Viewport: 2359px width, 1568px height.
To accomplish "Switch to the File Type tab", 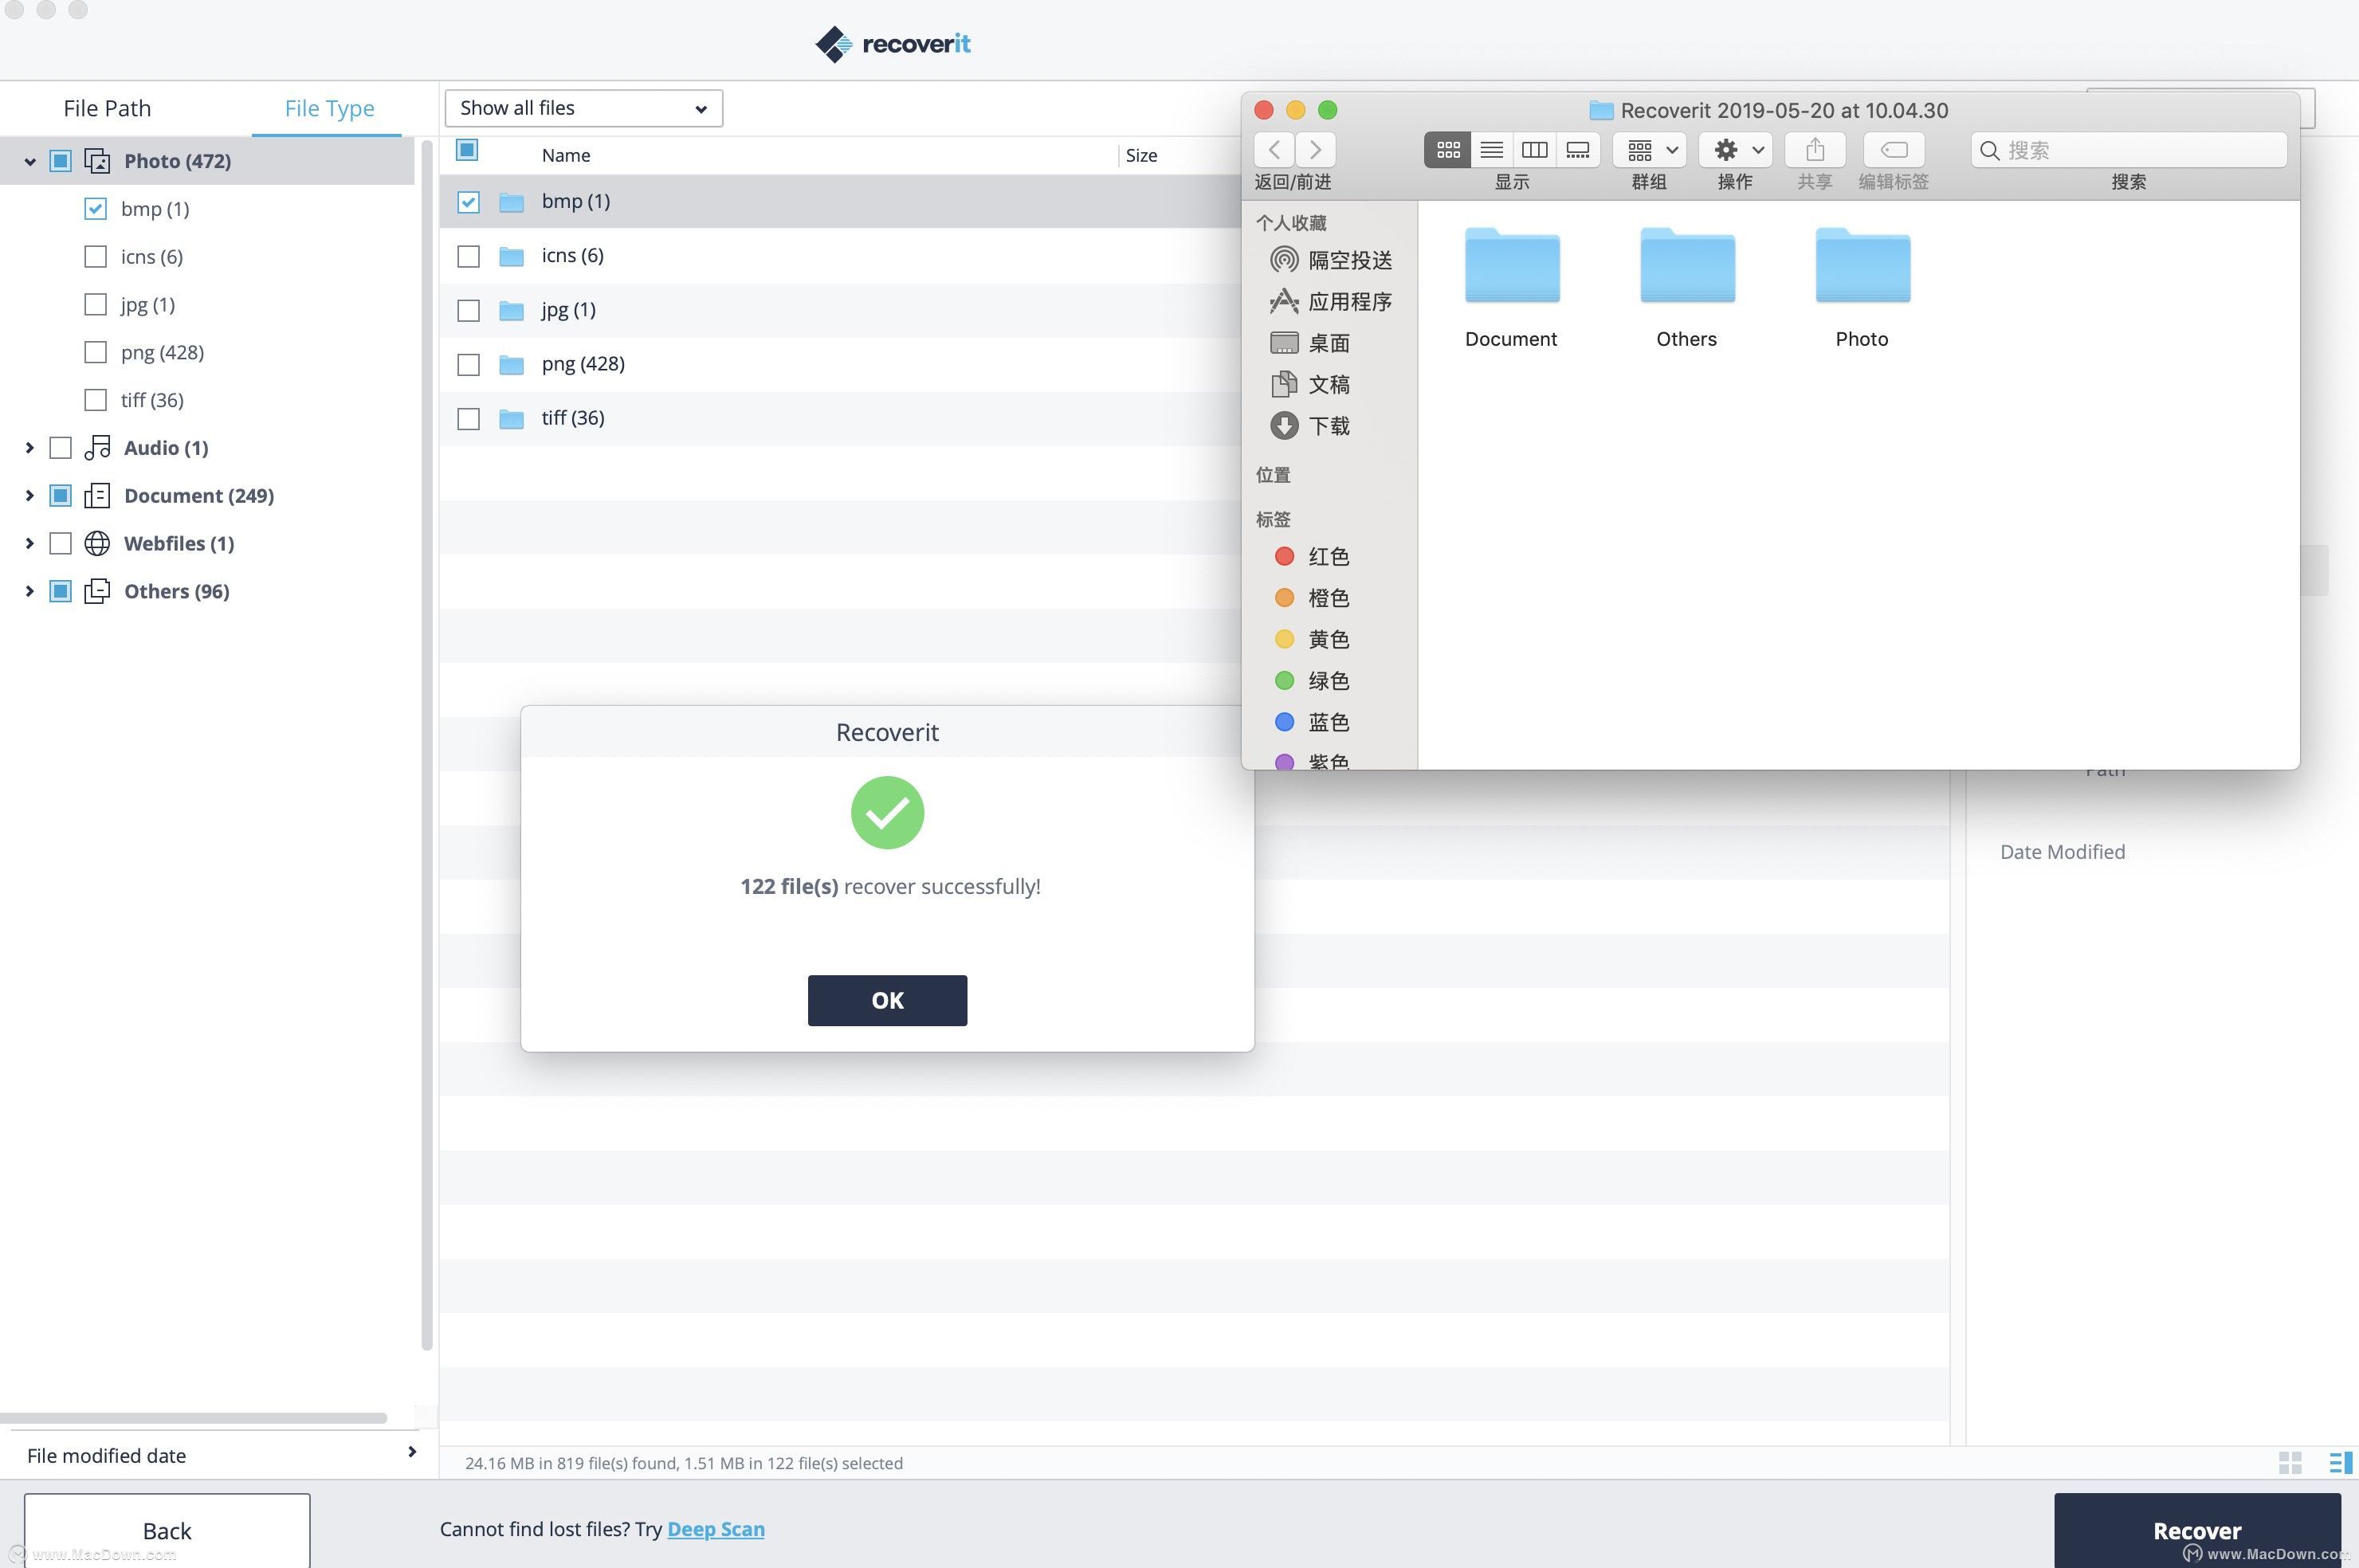I will pyautogui.click(x=329, y=108).
